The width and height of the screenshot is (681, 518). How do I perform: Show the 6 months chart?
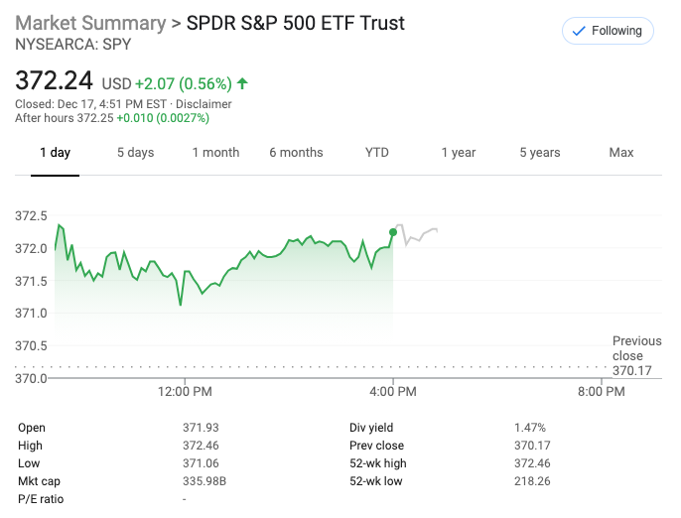tap(296, 153)
